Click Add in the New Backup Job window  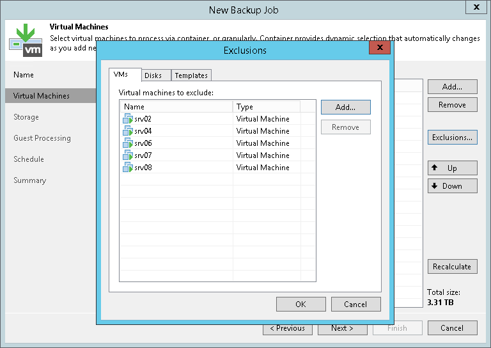point(453,87)
